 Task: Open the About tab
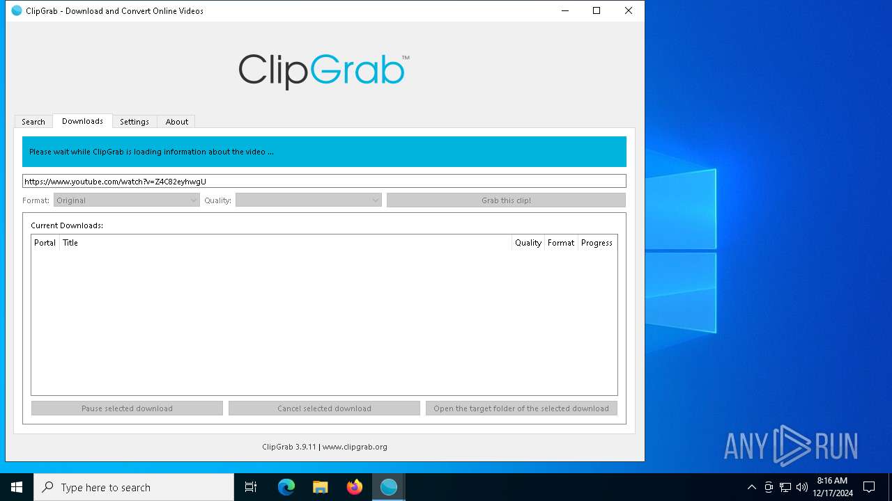coord(176,122)
